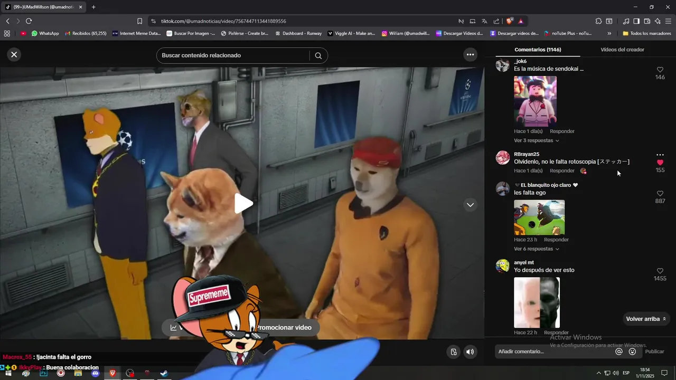Go to the next video with the down chevron
This screenshot has height=380, width=676.
(x=470, y=205)
